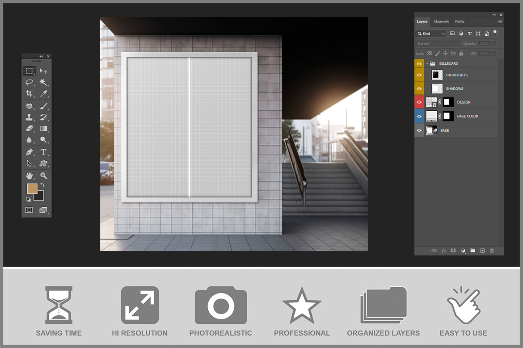Hide the HIGHLIGHTS layer
Image resolution: width=523 pixels, height=348 pixels.
pyautogui.click(x=419, y=75)
